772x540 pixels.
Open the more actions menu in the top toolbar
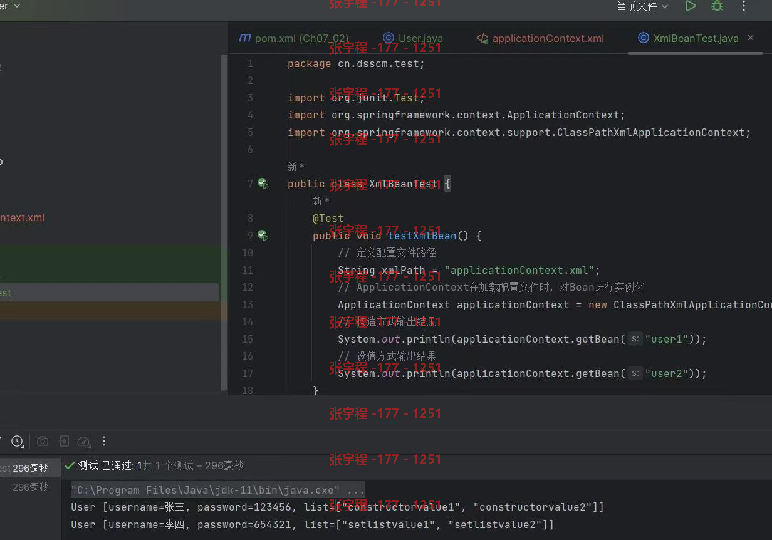pos(744,6)
